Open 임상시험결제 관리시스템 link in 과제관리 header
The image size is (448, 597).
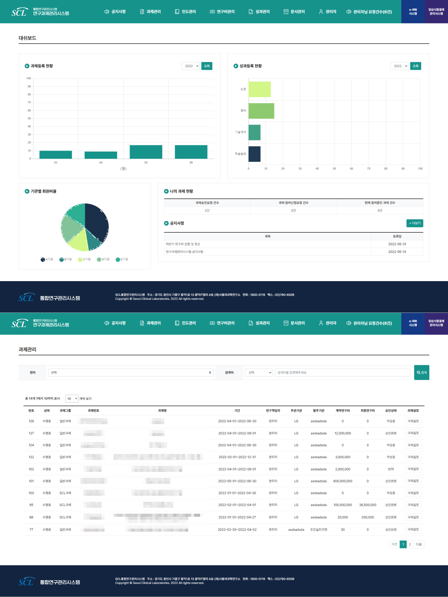(436, 323)
